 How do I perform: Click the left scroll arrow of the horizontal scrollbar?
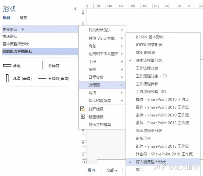(x=84, y=162)
